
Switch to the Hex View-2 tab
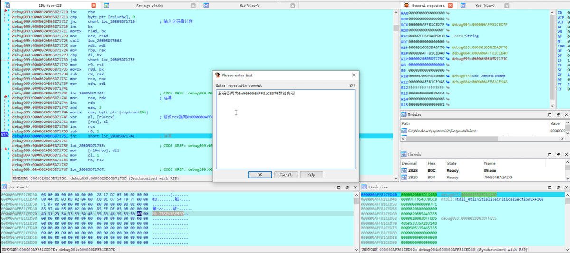coord(485,5)
